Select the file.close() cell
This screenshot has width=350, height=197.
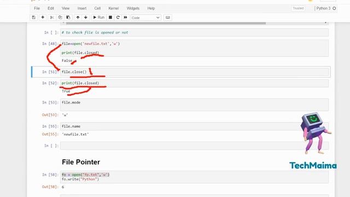click(x=194, y=72)
